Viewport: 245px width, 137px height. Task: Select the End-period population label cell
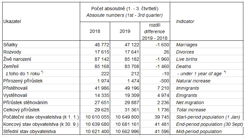206,124
